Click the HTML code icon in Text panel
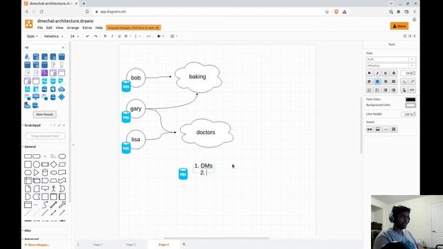 pyautogui.click(x=413, y=90)
